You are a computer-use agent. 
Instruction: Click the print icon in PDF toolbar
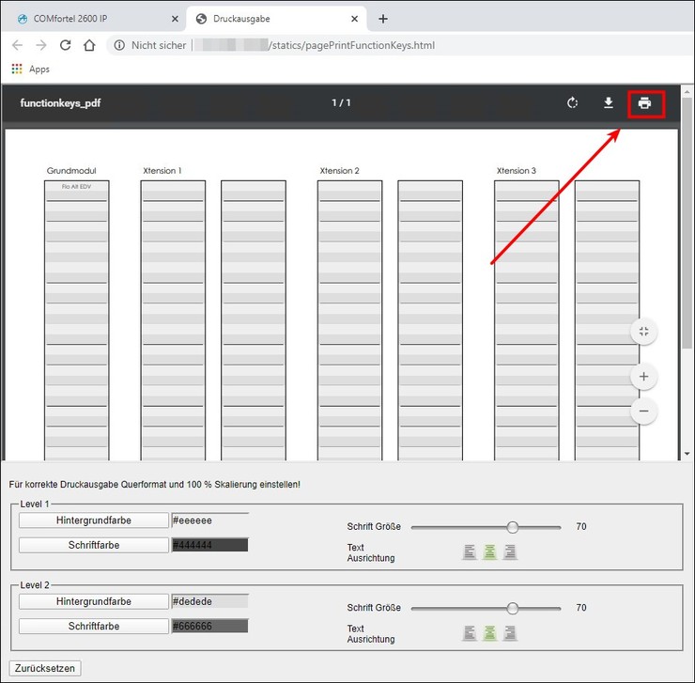click(x=644, y=103)
